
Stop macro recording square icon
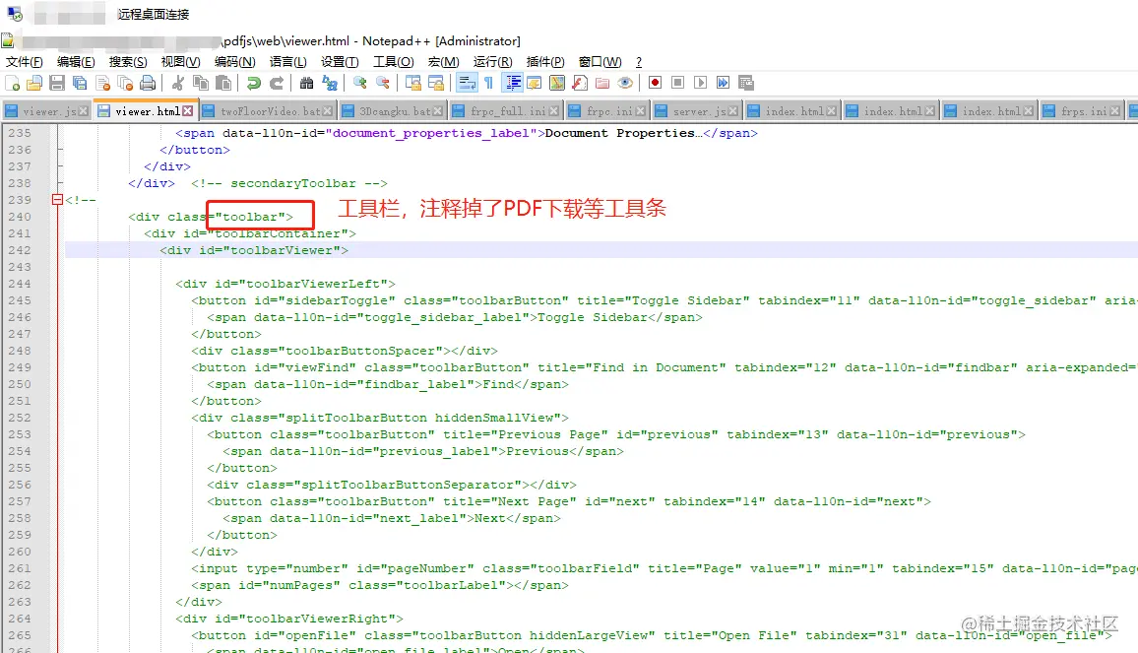677,83
